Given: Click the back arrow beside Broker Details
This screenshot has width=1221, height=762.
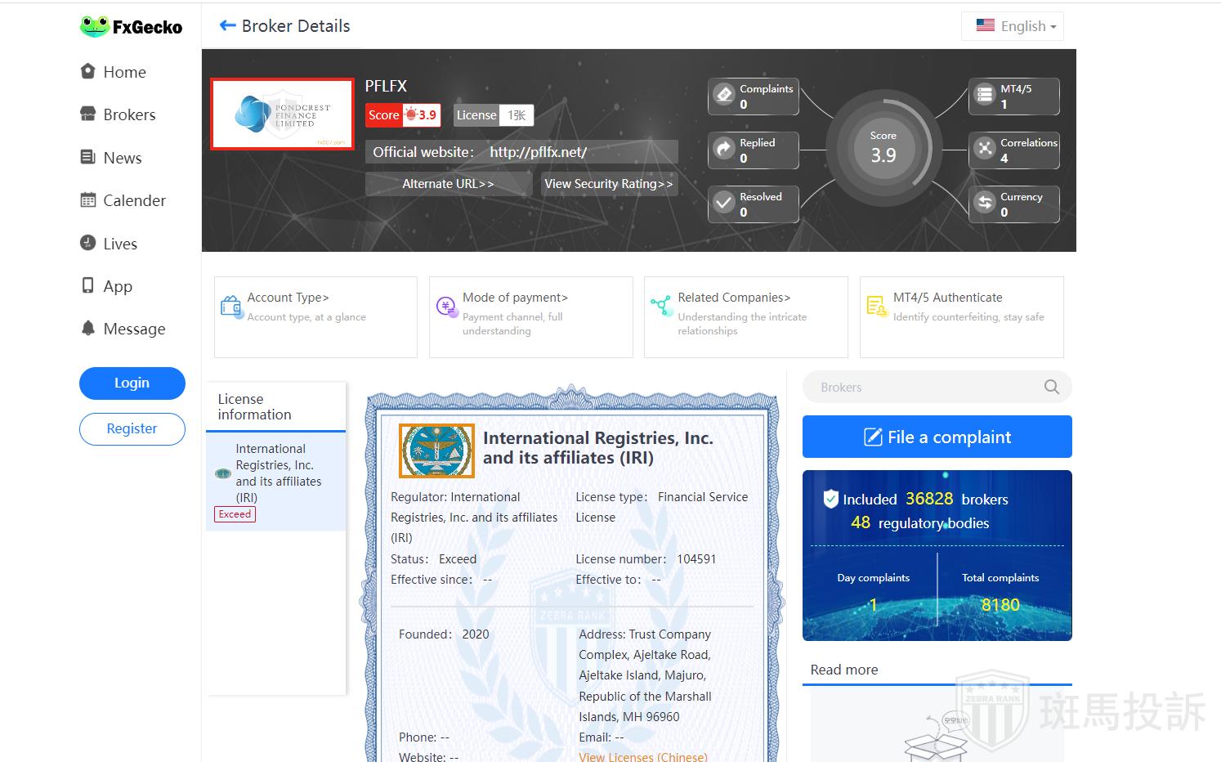Looking at the screenshot, I should click(x=227, y=26).
